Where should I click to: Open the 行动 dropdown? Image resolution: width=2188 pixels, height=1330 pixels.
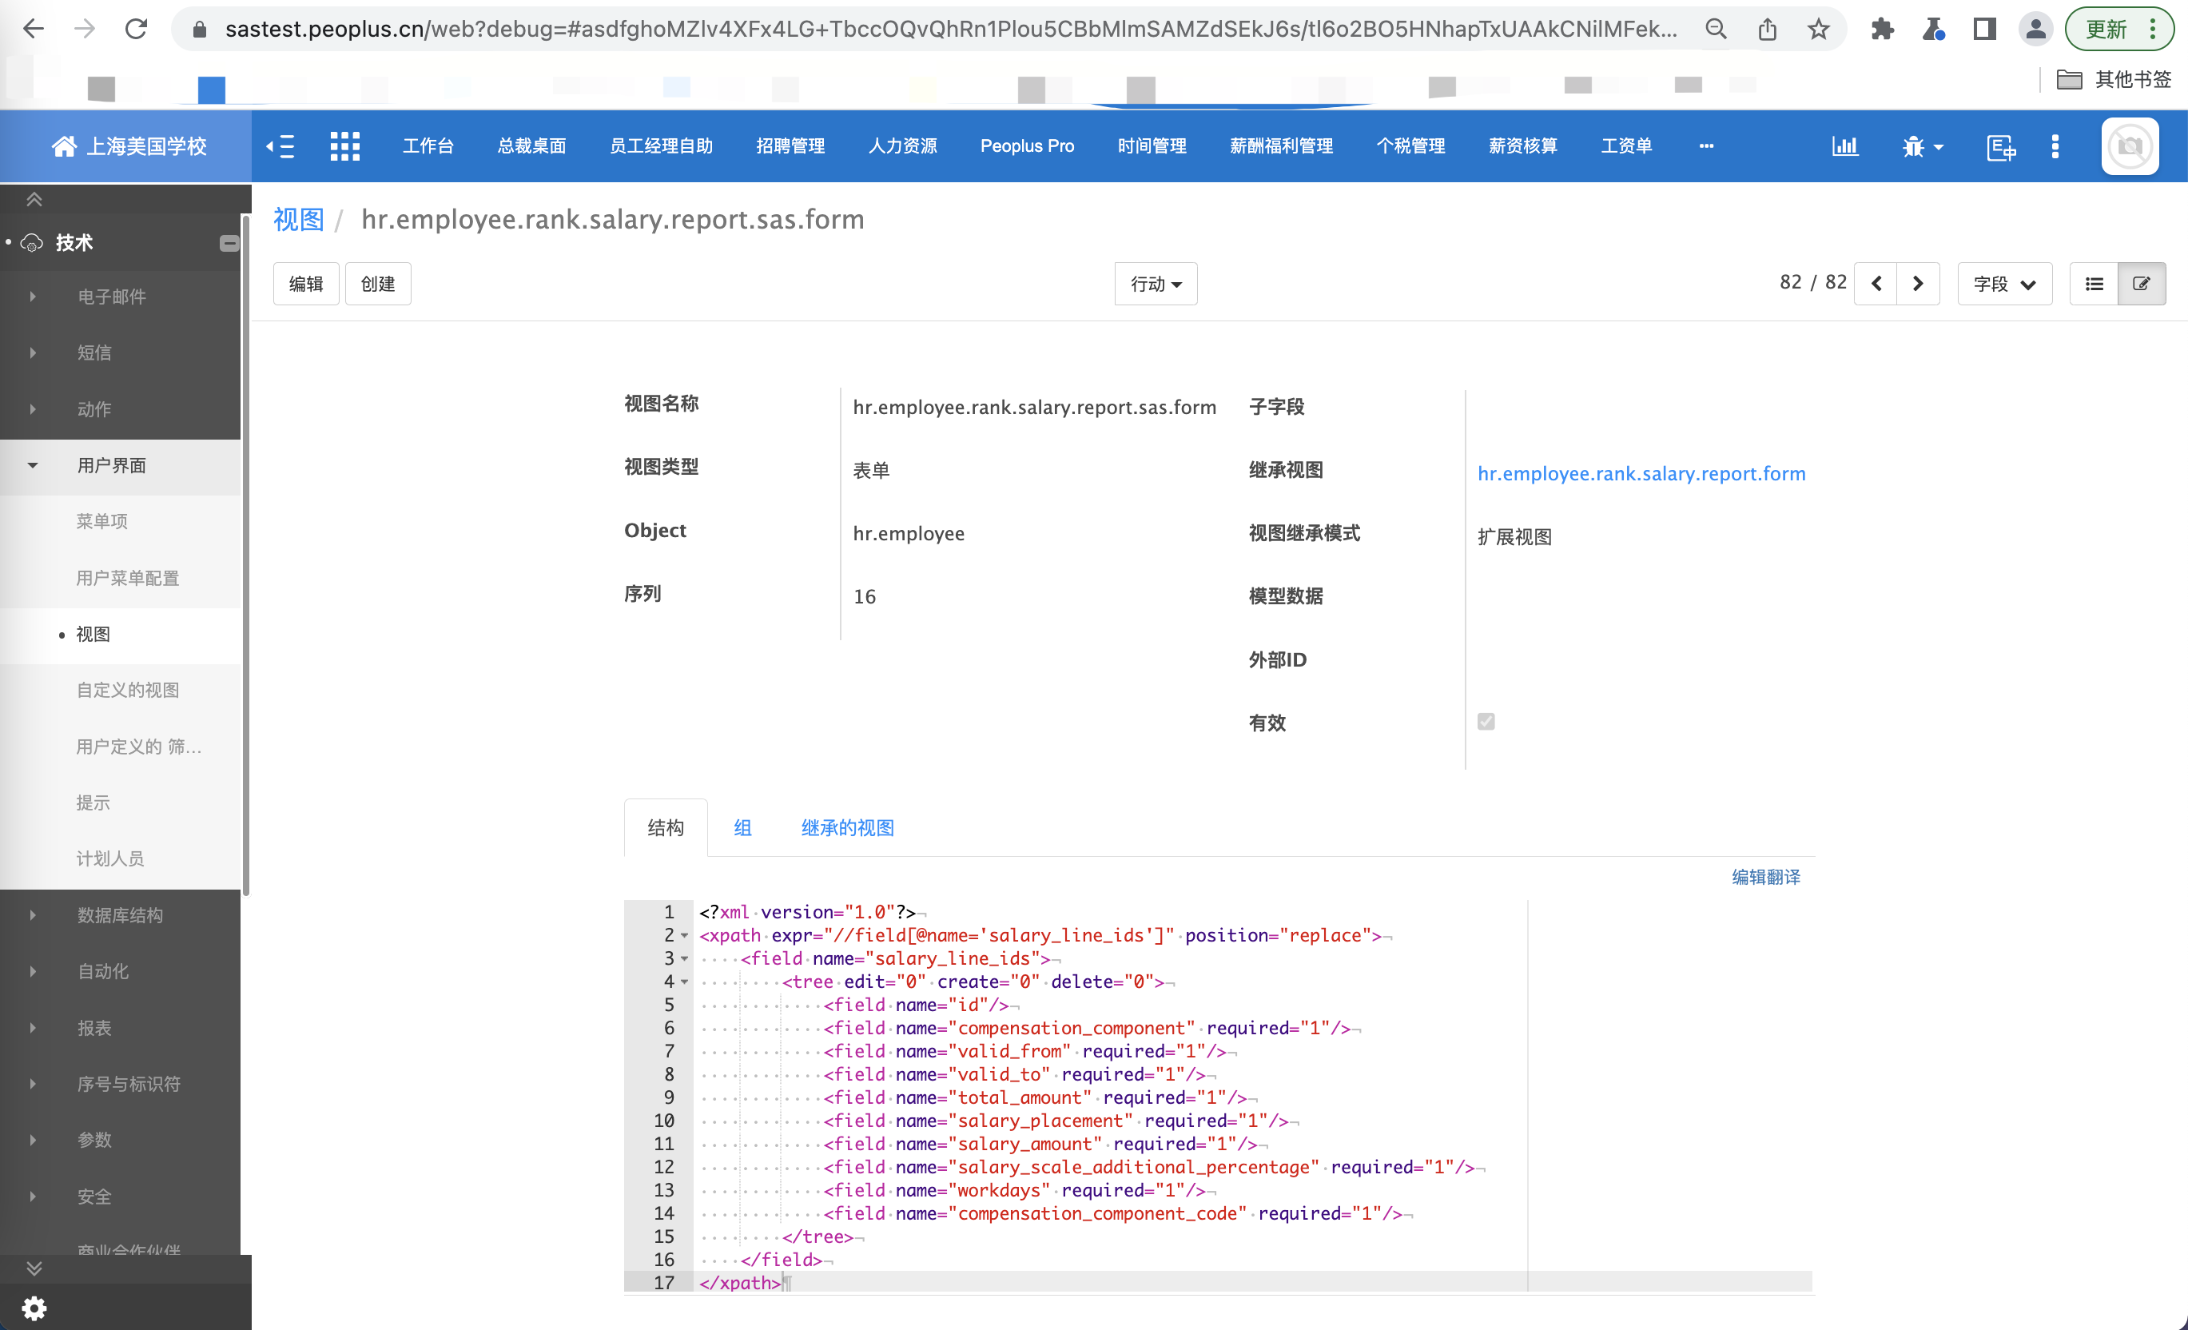pyautogui.click(x=1156, y=284)
